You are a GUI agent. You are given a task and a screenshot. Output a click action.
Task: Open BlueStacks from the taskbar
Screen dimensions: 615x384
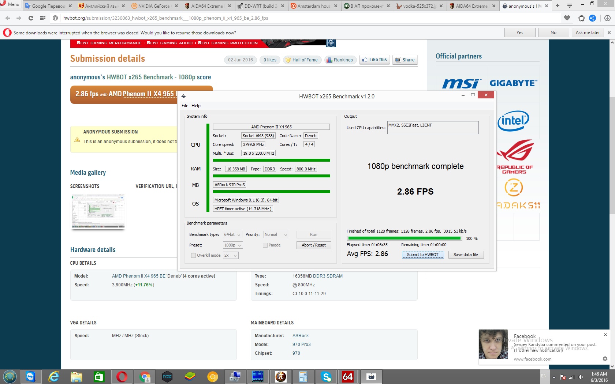(x=190, y=377)
